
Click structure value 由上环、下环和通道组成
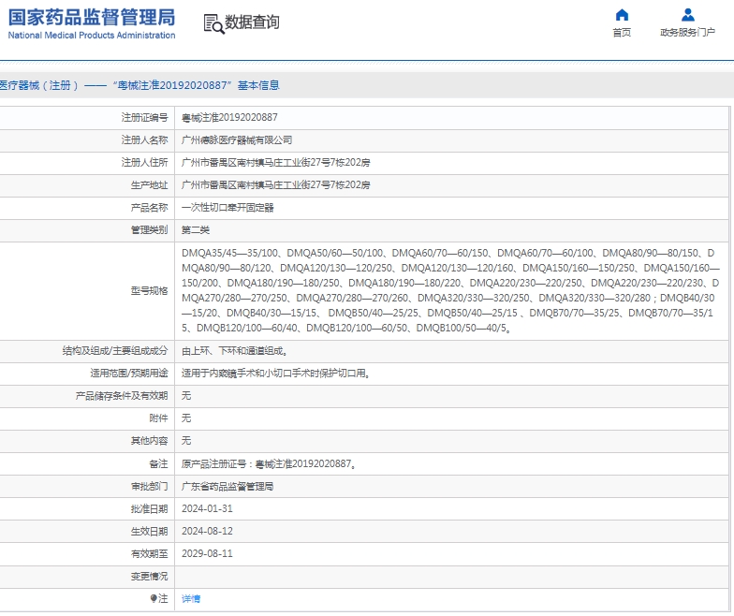pos(234,350)
